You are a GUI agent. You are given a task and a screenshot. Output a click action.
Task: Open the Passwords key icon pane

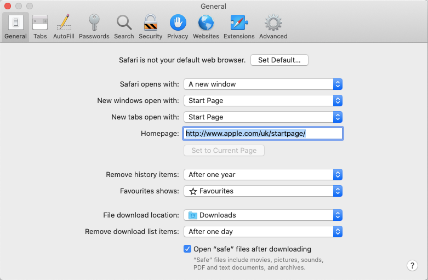[x=94, y=27]
